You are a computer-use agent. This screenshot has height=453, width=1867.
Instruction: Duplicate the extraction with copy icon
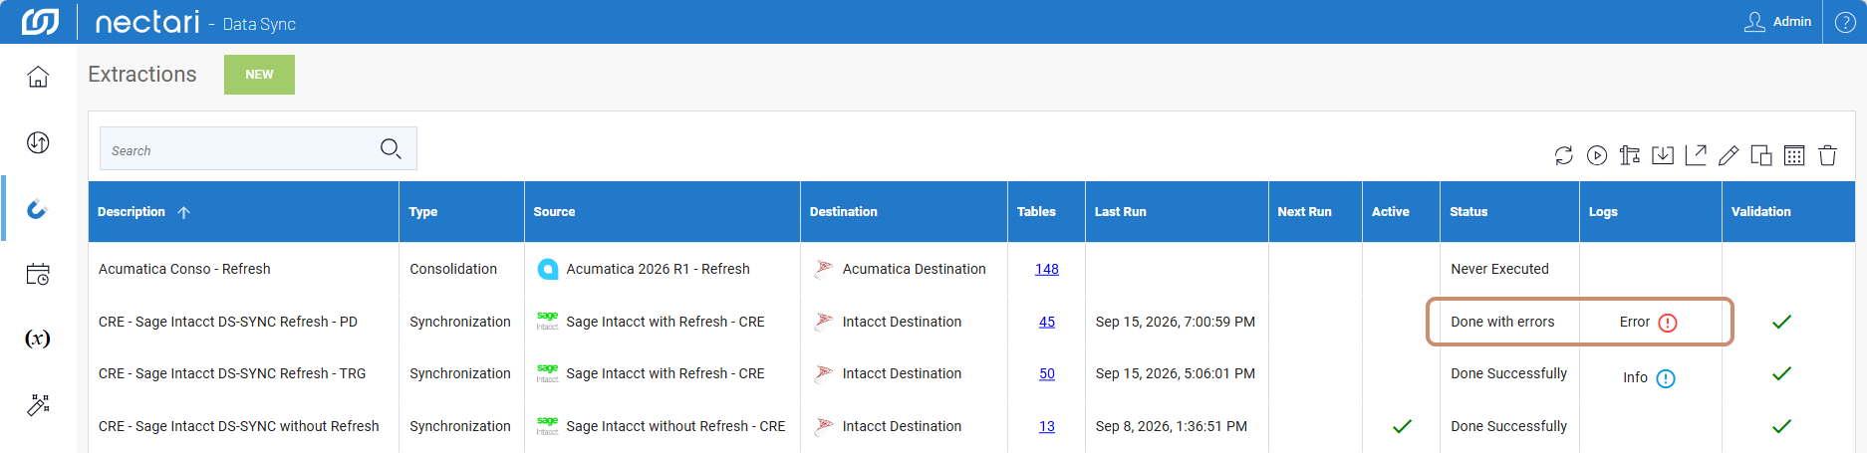click(x=1761, y=155)
